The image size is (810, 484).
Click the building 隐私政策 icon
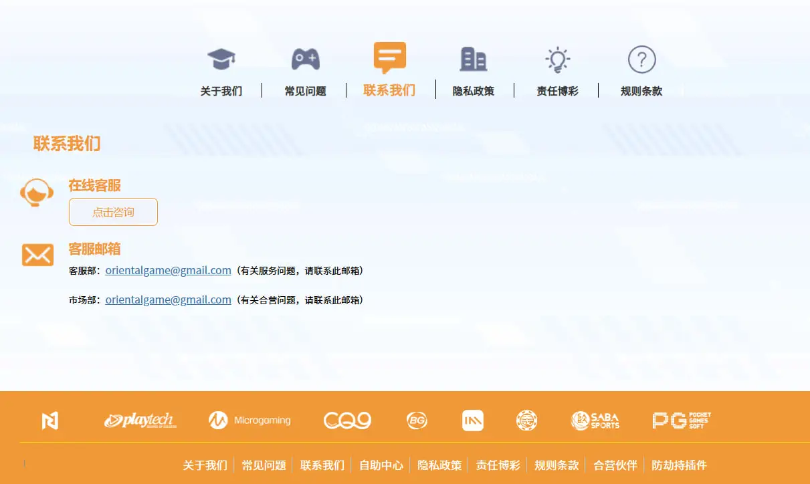473,59
